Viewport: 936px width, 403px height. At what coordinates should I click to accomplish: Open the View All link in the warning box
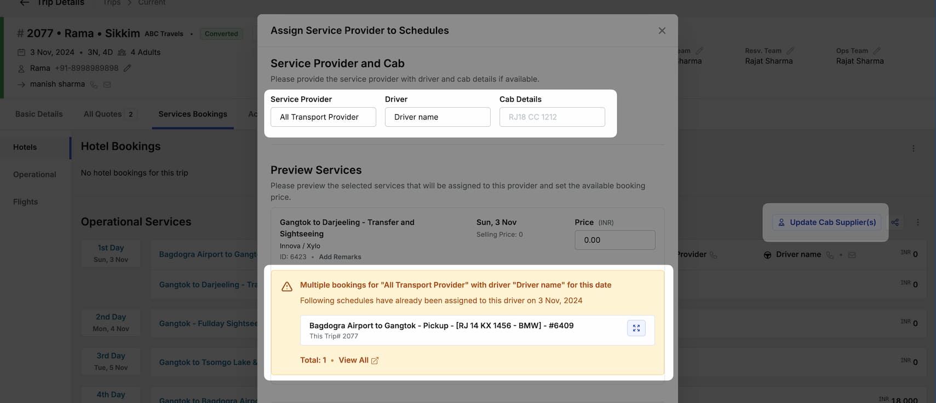point(354,360)
